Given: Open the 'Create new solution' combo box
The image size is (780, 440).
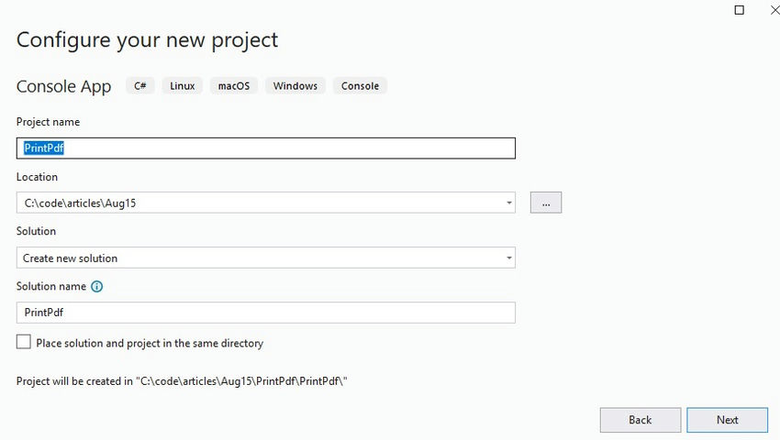Looking at the screenshot, I should [265, 258].
